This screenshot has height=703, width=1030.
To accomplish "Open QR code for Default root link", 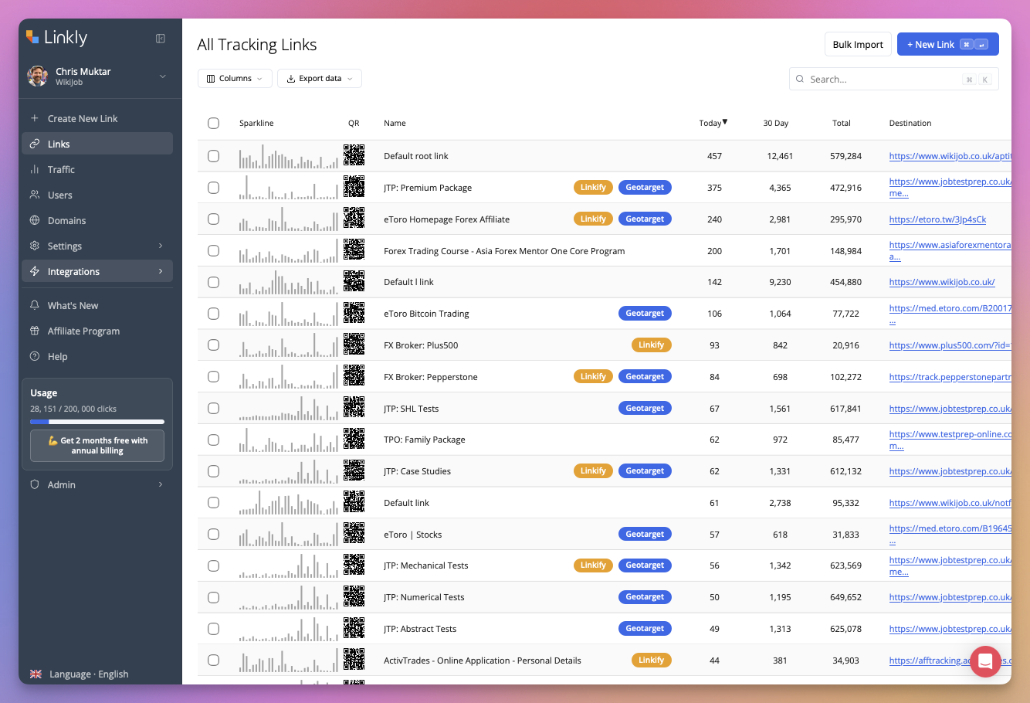I will point(354,155).
